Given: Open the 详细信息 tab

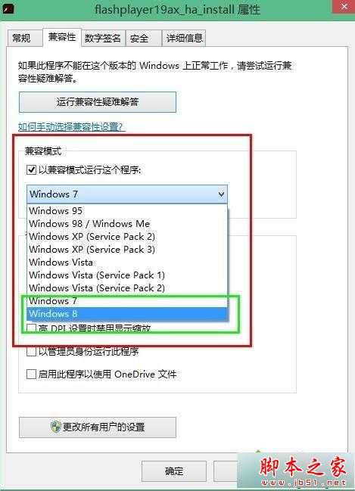Looking at the screenshot, I should [184, 38].
